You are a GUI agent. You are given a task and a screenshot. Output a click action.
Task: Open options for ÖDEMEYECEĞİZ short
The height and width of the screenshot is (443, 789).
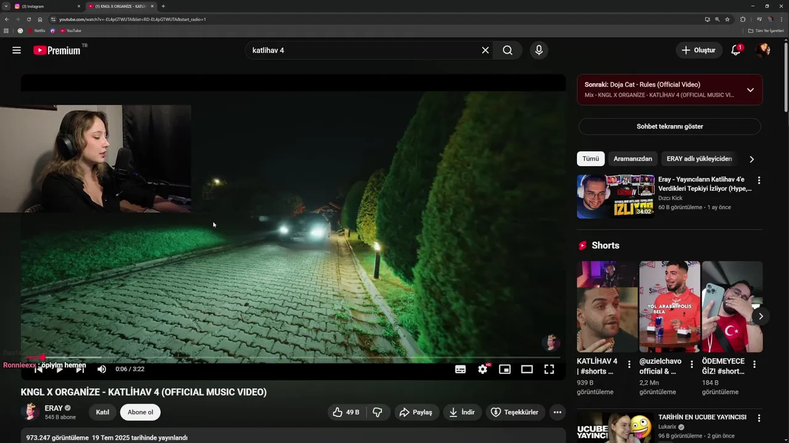754,364
